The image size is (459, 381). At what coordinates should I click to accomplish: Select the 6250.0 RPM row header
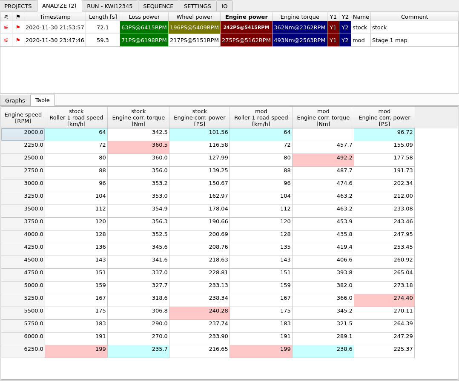[23, 352]
